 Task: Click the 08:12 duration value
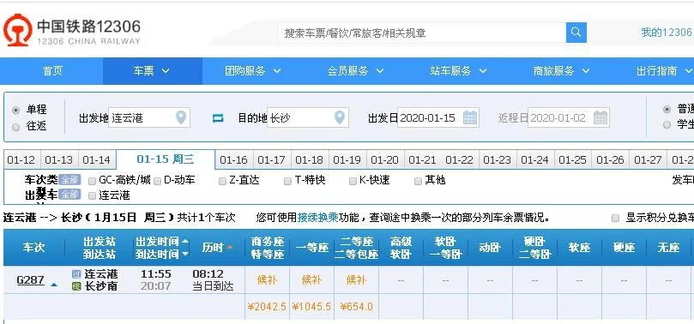[208, 274]
